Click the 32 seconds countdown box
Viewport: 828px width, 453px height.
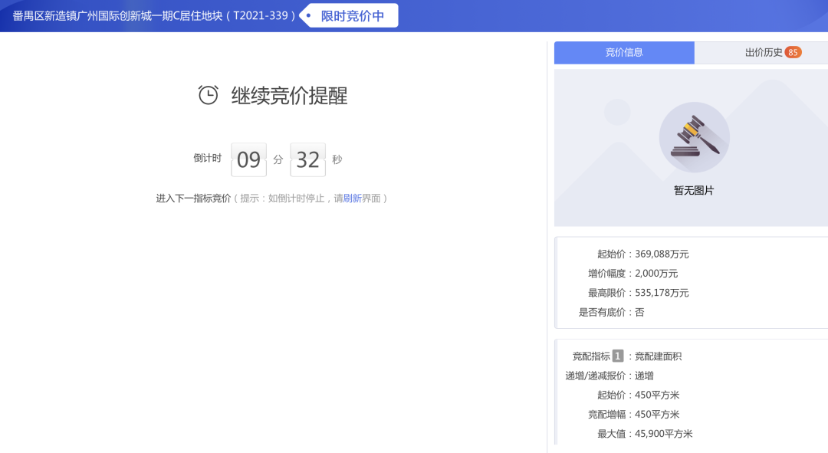pos(308,159)
